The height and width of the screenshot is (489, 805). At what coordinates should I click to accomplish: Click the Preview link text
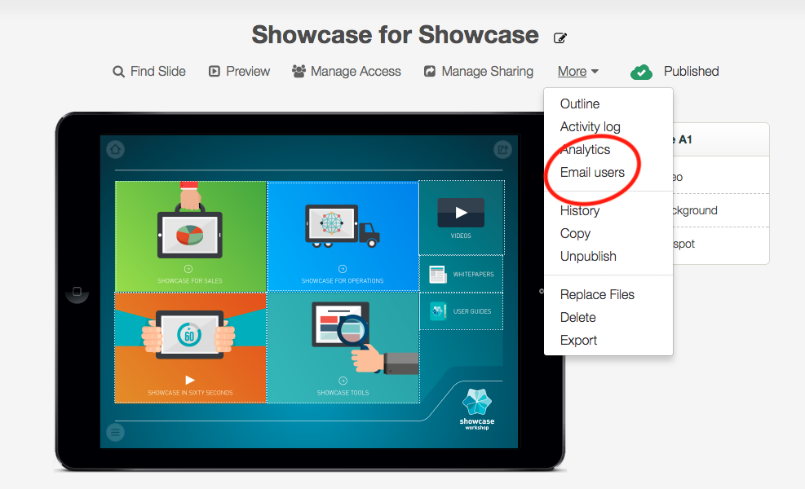(247, 72)
